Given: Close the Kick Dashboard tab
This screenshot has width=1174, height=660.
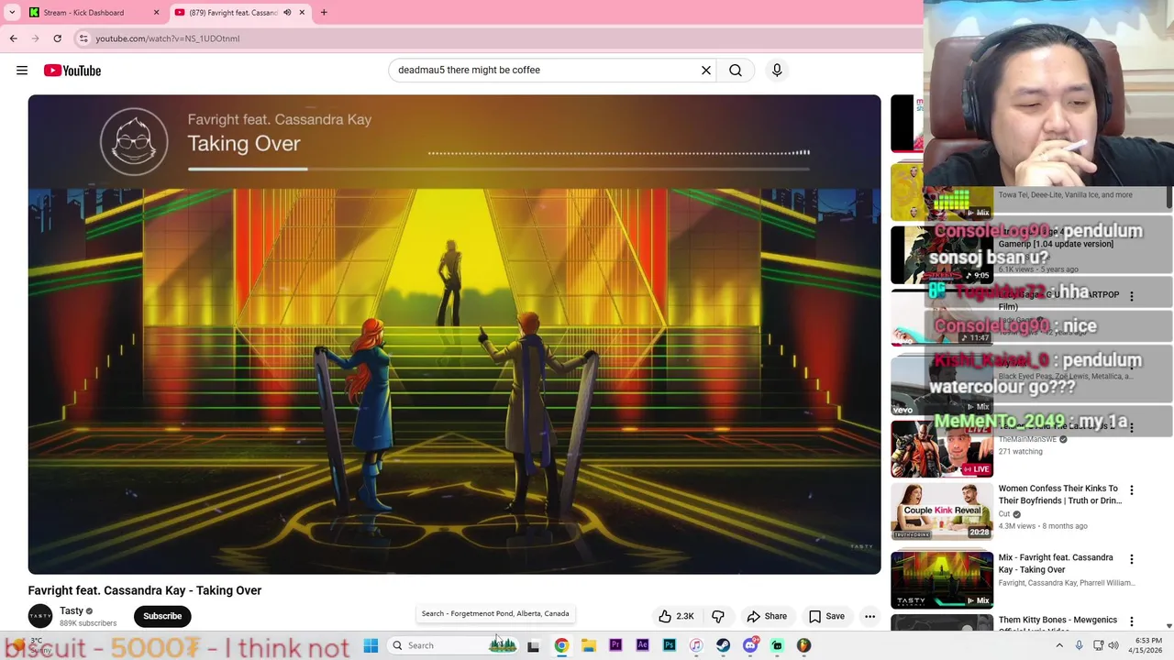Looking at the screenshot, I should click(x=156, y=13).
